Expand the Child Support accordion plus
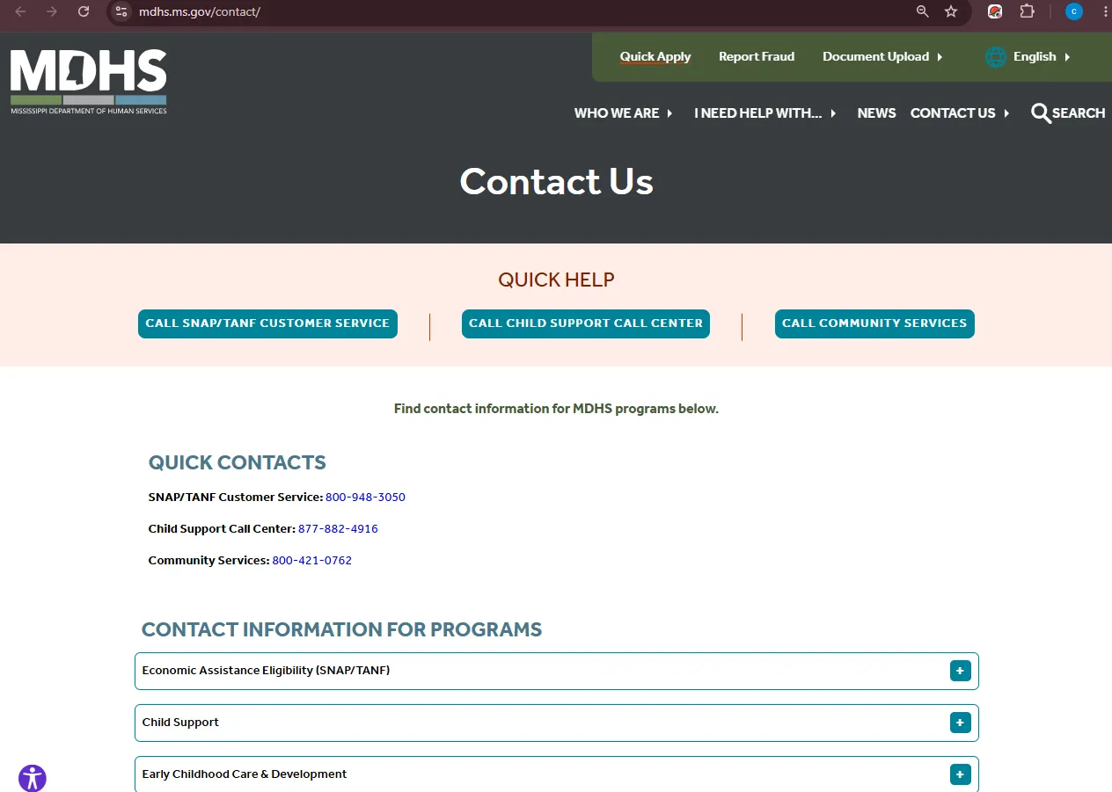 [x=960, y=723]
